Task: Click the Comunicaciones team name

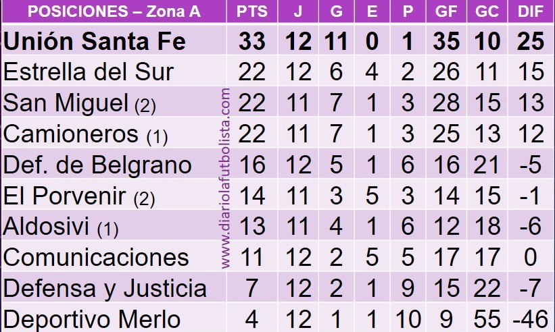Action: pyautogui.click(x=96, y=257)
